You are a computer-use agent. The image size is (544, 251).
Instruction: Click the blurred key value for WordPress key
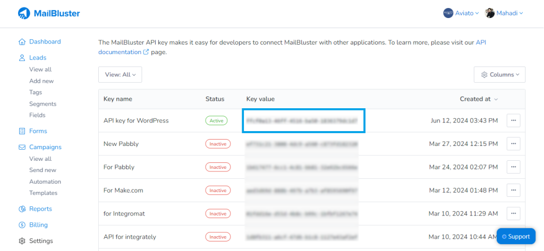point(302,120)
